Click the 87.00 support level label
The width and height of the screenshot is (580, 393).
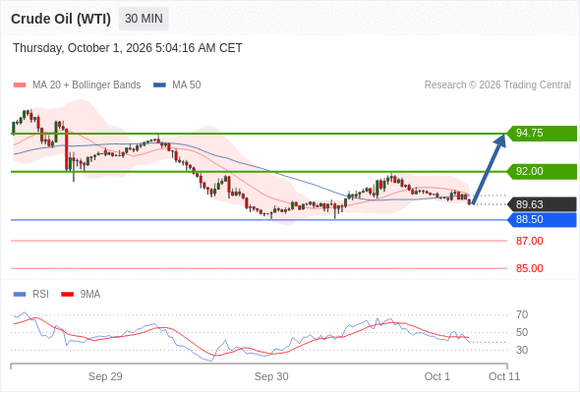click(529, 241)
